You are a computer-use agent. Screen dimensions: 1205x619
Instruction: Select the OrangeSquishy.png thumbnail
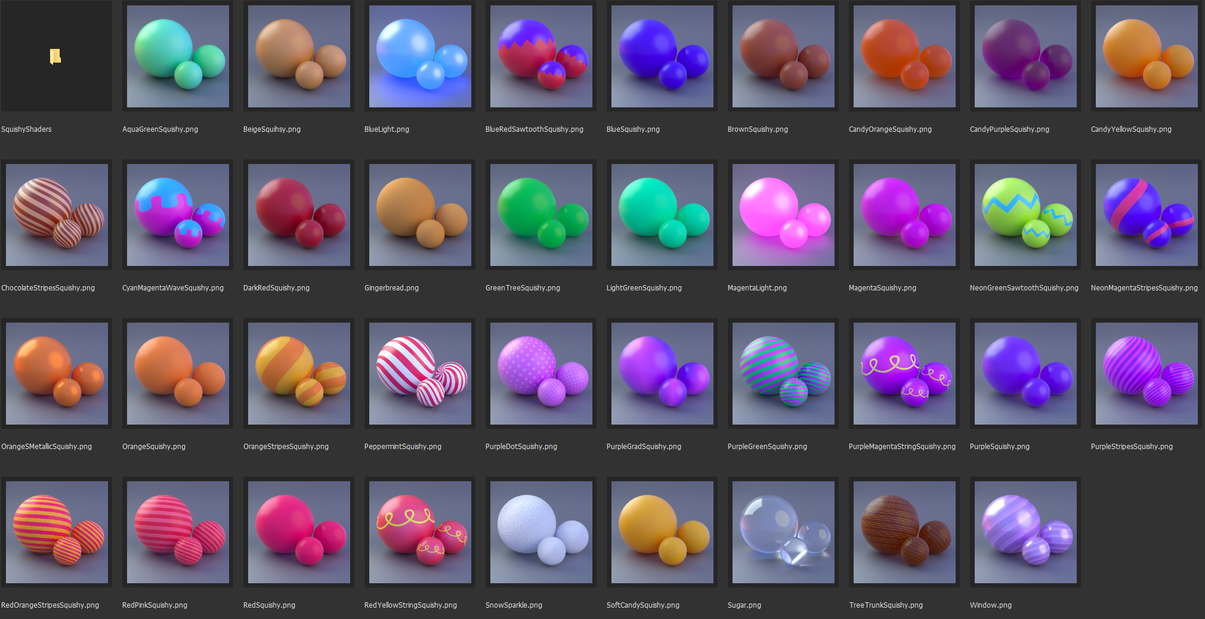pyautogui.click(x=178, y=374)
